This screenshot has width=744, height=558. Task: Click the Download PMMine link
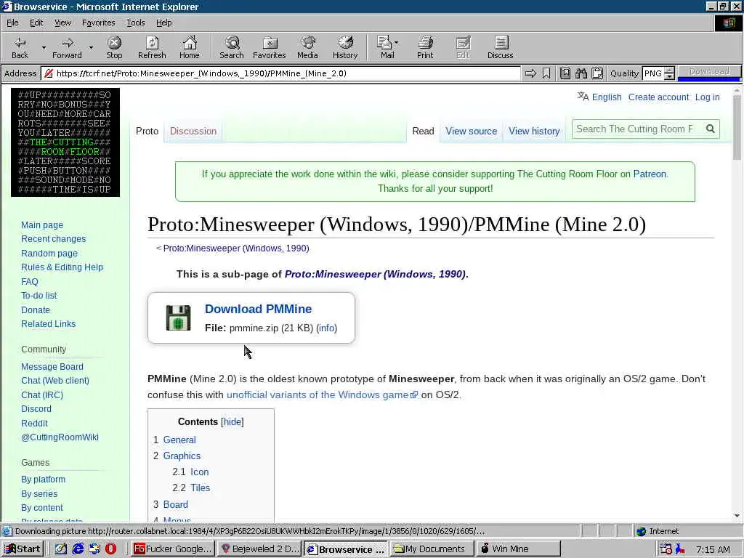pos(258,309)
